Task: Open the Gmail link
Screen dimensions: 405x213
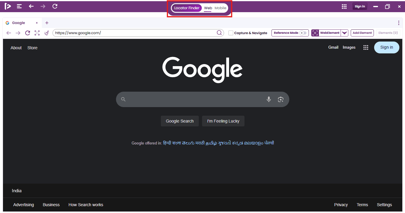Action: click(x=333, y=47)
